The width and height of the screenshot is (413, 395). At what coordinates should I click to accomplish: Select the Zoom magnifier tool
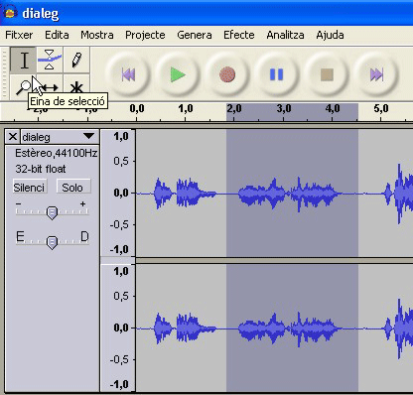[x=23, y=86]
